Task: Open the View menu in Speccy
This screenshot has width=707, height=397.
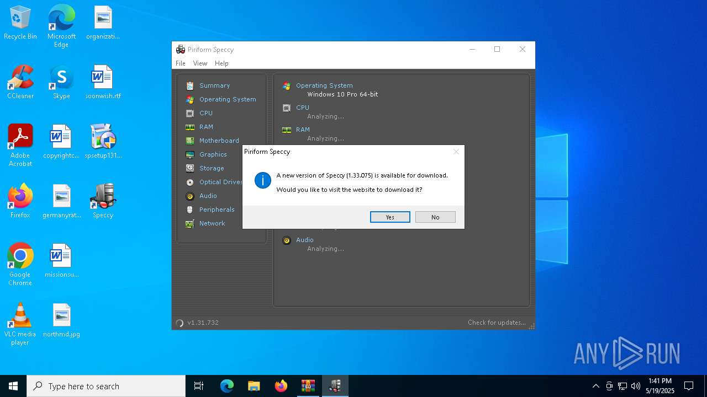Action: [200, 63]
